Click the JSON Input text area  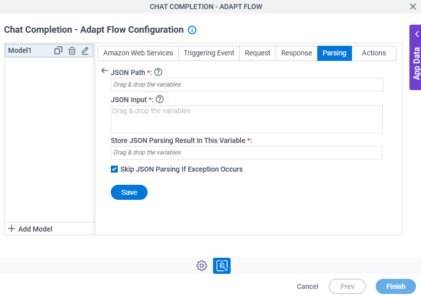click(247, 119)
